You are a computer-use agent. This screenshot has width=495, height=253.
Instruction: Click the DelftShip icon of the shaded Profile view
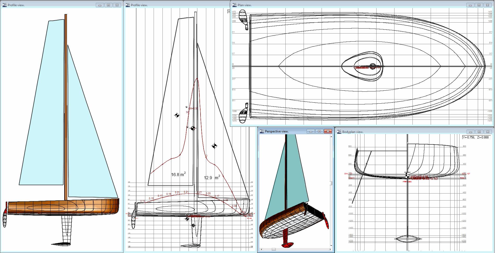[5, 5]
